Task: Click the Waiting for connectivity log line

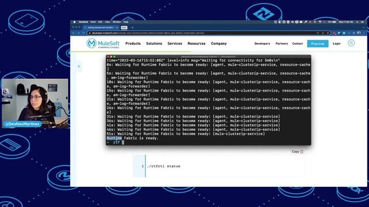Action: point(193,60)
